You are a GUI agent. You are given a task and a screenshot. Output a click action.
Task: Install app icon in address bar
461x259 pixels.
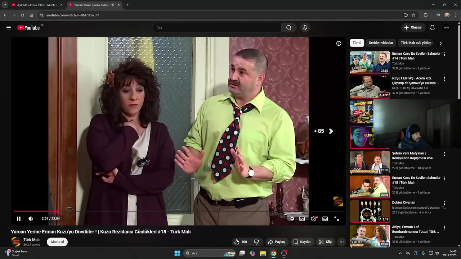406,15
